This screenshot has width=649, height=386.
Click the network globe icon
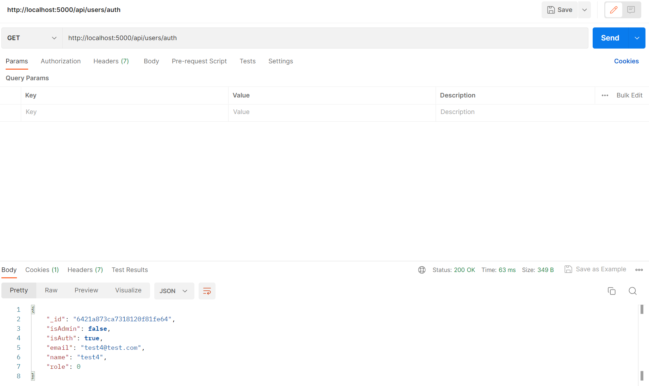pos(422,270)
